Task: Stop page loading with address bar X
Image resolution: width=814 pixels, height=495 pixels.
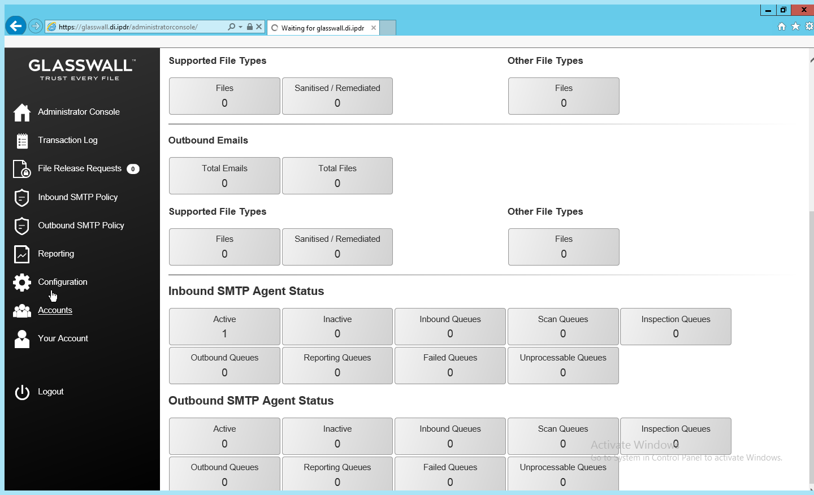Action: [259, 27]
